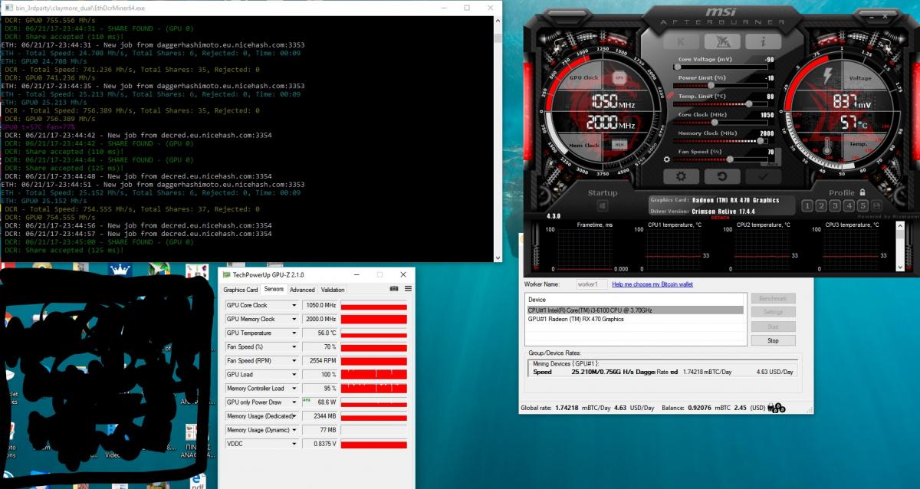Viewport: 920px width, 489px height.
Task: Open fan settings gear beside Fan Speed slider
Action: [667, 159]
